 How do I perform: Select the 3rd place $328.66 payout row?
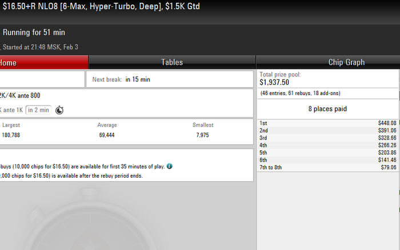[x=328, y=138]
